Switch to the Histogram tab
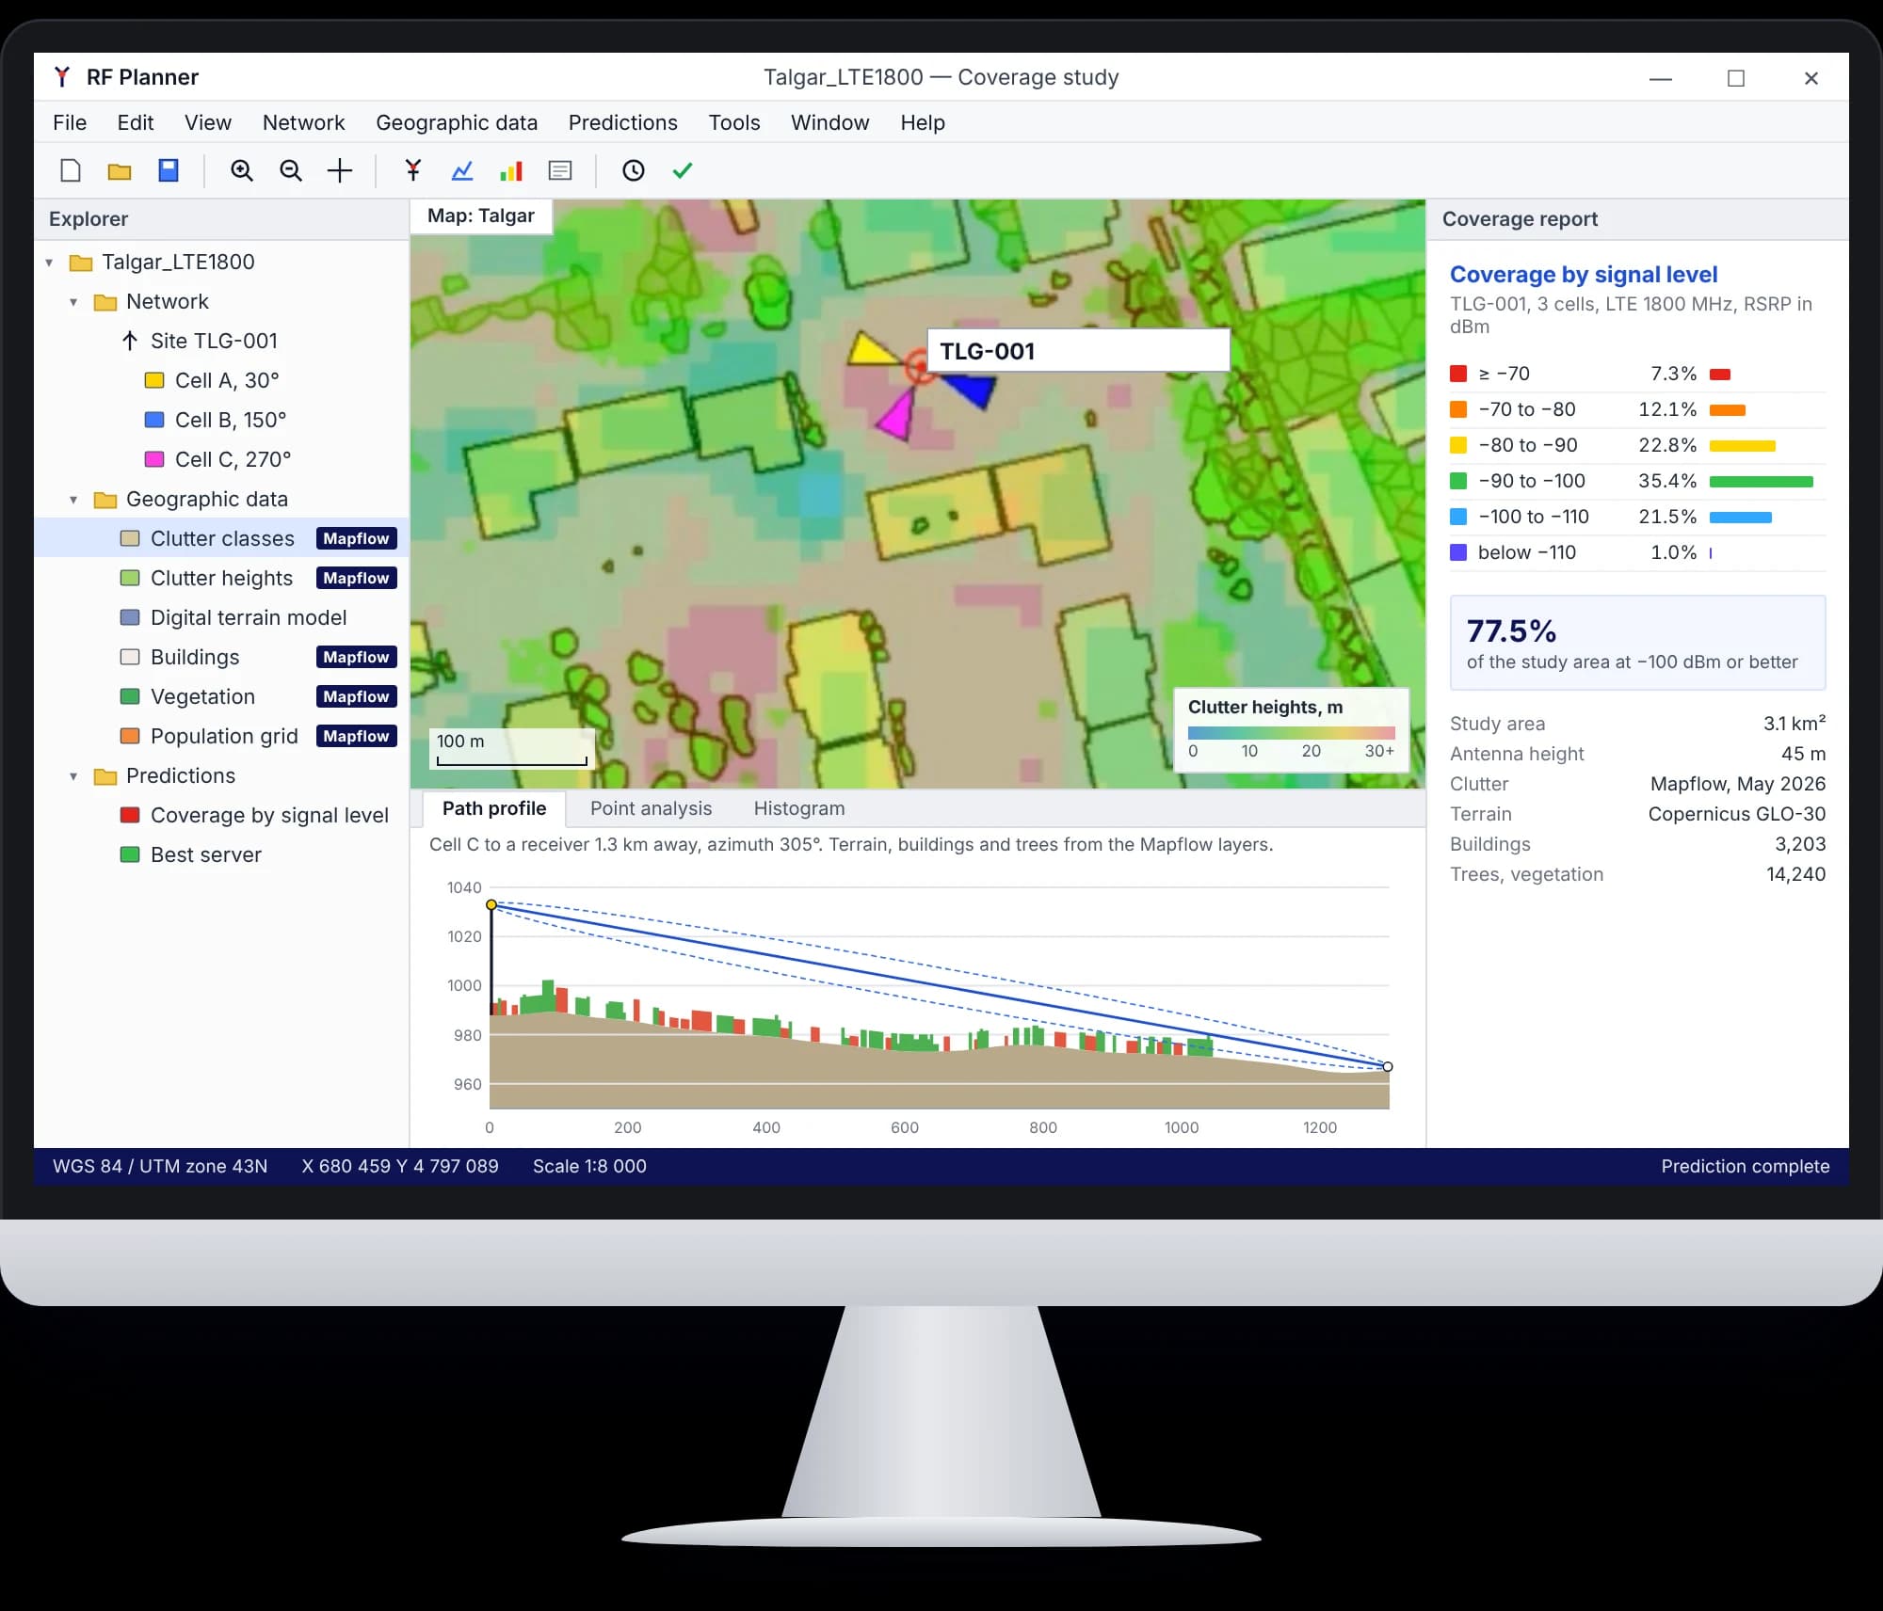1883x1611 pixels. point(799,808)
